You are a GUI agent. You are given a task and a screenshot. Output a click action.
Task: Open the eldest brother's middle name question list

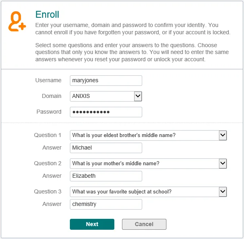[148, 135]
